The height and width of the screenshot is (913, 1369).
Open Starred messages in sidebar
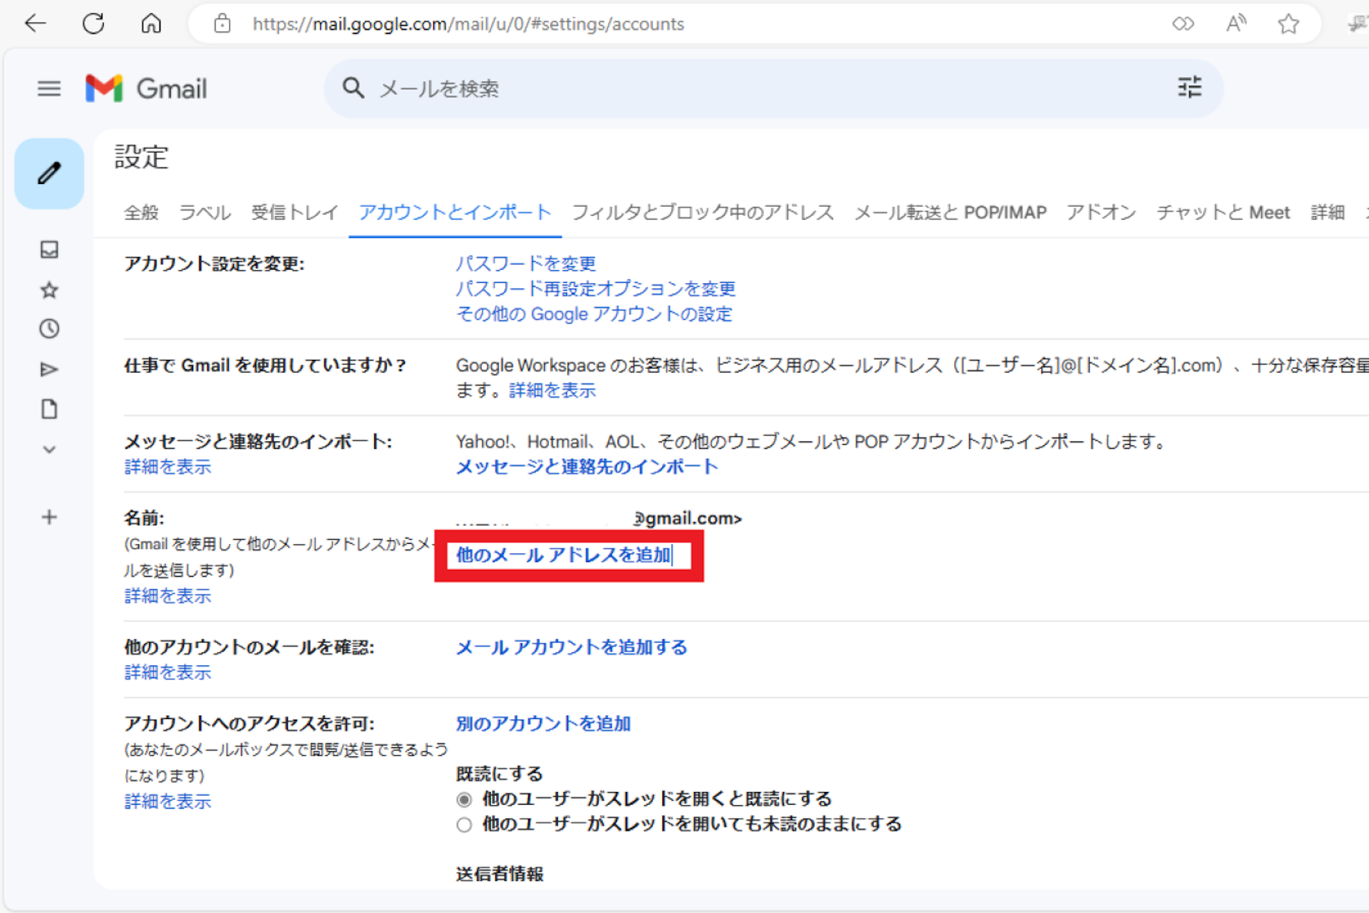pos(49,290)
